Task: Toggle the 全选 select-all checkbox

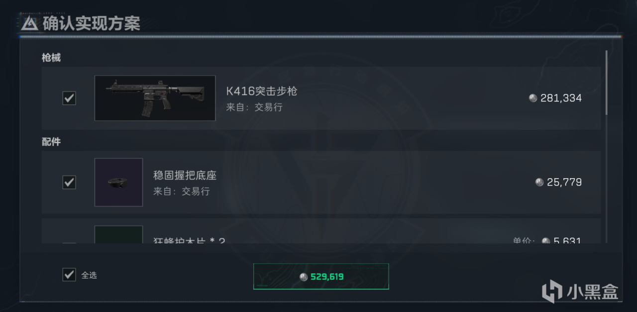Action: 69,275
